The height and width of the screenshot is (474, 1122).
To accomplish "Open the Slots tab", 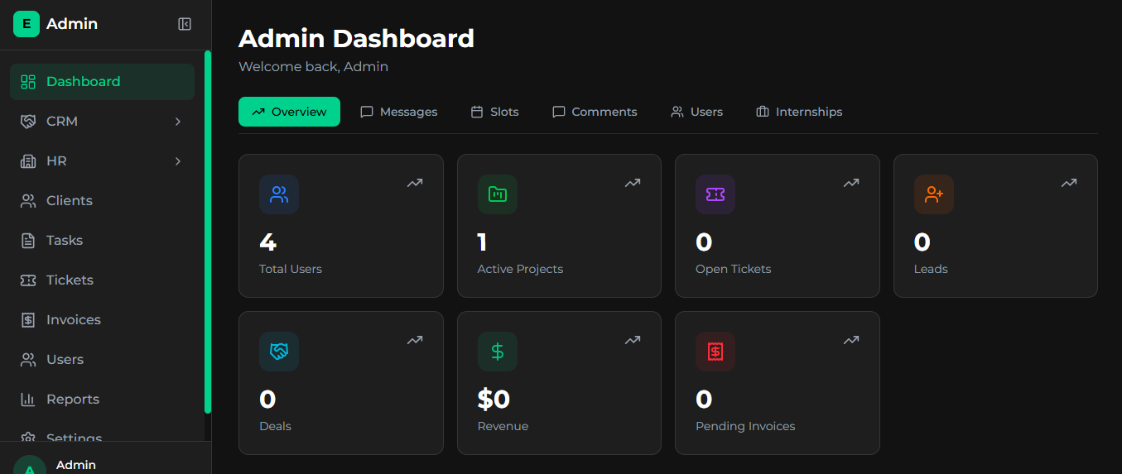I will pyautogui.click(x=494, y=112).
